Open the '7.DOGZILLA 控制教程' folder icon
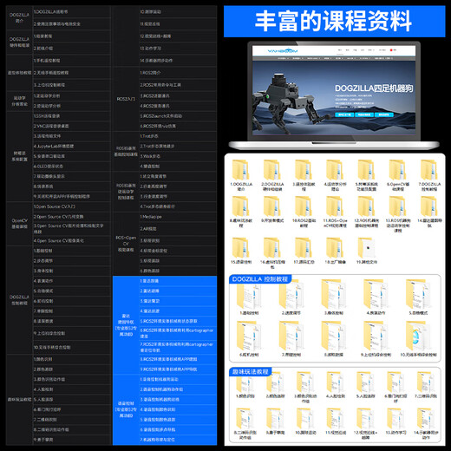Image resolution: width=451 pixels, height=451 pixels. click(x=429, y=170)
